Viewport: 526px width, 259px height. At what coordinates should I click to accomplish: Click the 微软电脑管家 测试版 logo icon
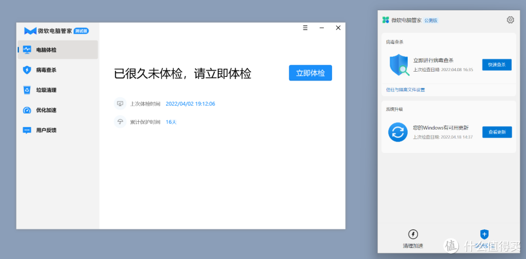(x=30, y=31)
